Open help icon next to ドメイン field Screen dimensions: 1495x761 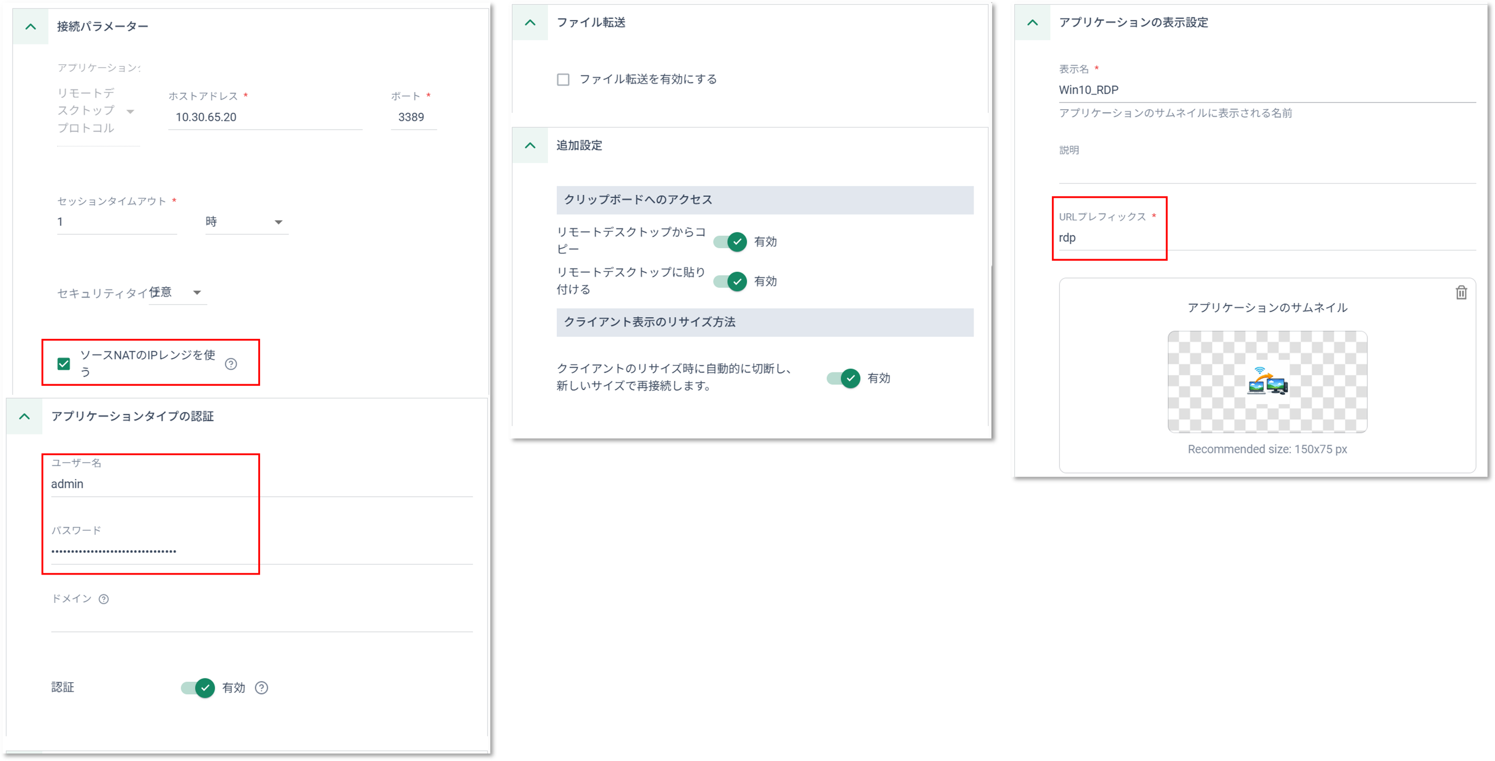[x=105, y=599]
